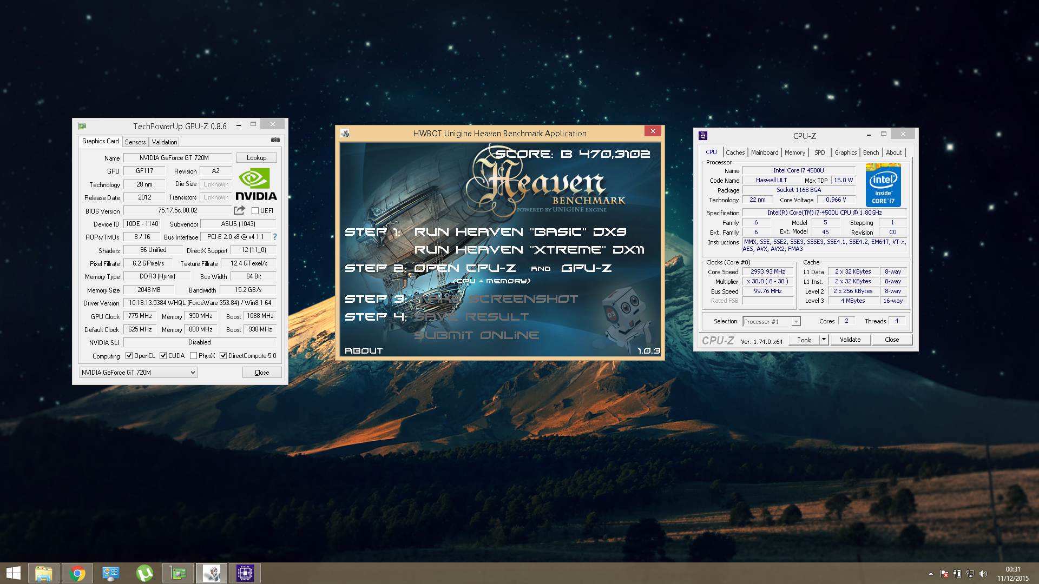Image resolution: width=1039 pixels, height=584 pixels.
Task: Click RUN HEAVEN "BASIC" DX9
Action: (520, 232)
